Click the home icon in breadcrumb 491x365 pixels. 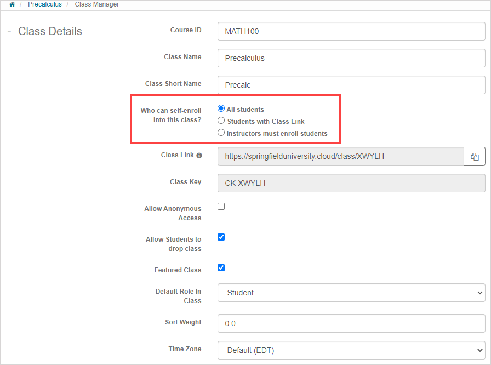point(12,4)
